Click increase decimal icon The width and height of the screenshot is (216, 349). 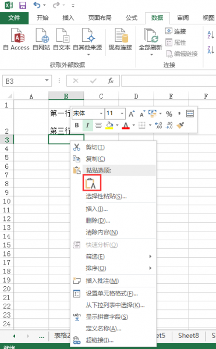point(158,125)
